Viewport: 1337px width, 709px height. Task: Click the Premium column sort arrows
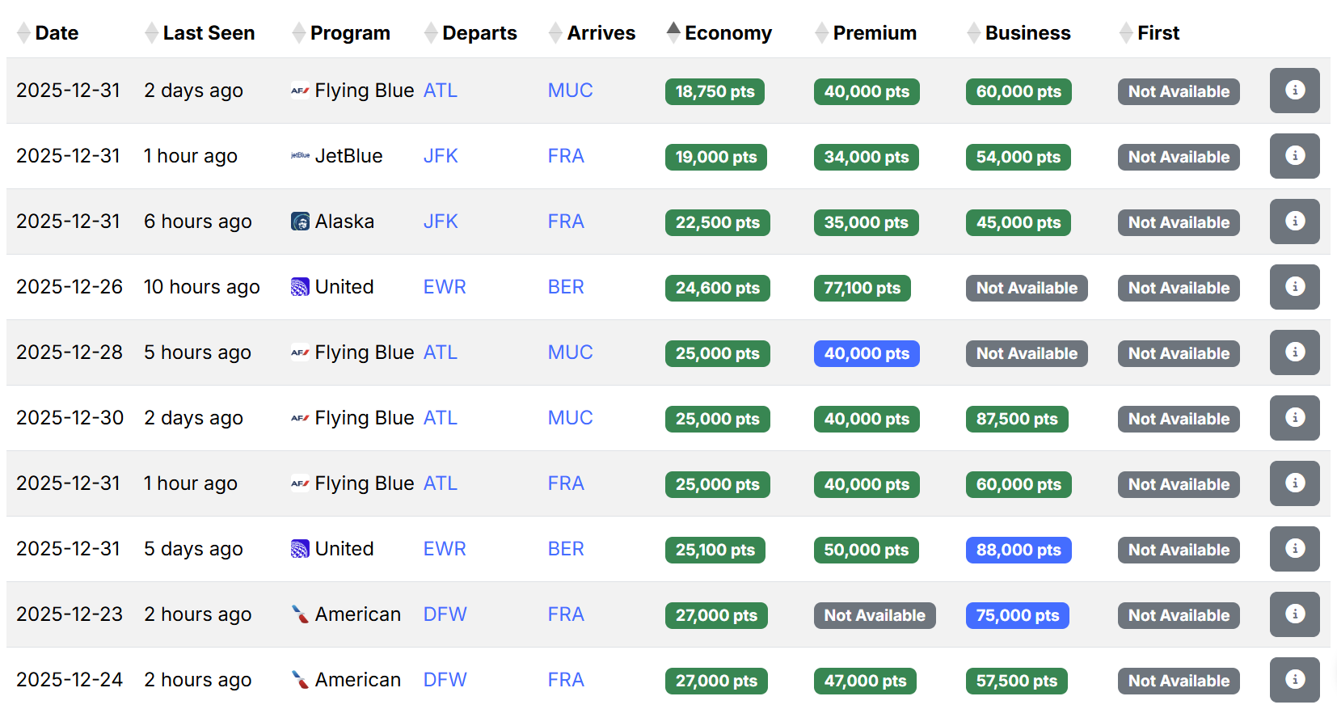[x=821, y=33]
